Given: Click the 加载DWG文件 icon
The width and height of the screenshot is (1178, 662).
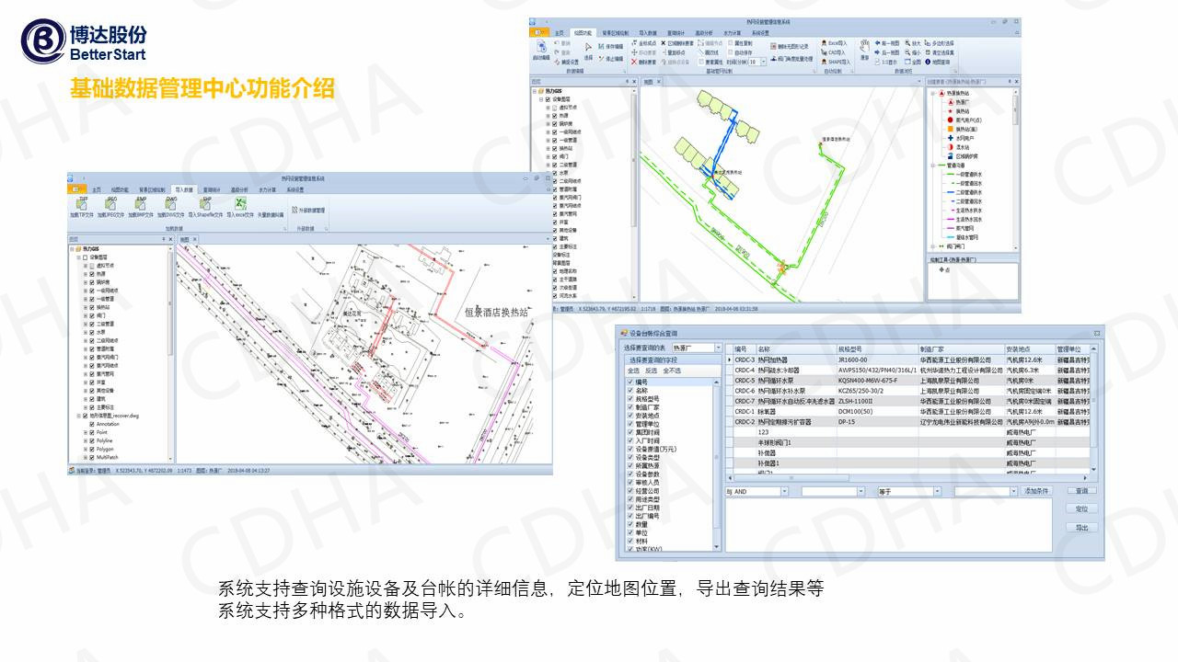Looking at the screenshot, I should (x=171, y=204).
